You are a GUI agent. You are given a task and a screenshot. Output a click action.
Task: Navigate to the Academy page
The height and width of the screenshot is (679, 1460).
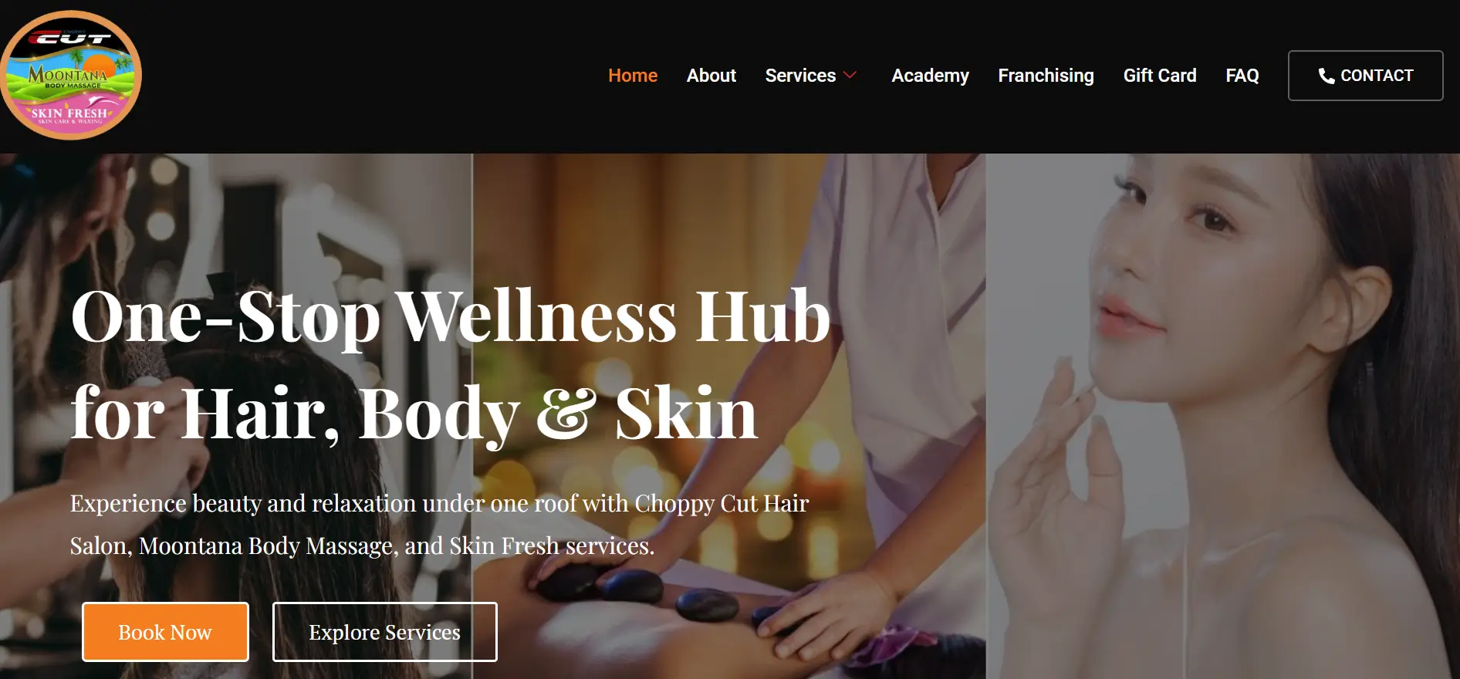pyautogui.click(x=930, y=76)
